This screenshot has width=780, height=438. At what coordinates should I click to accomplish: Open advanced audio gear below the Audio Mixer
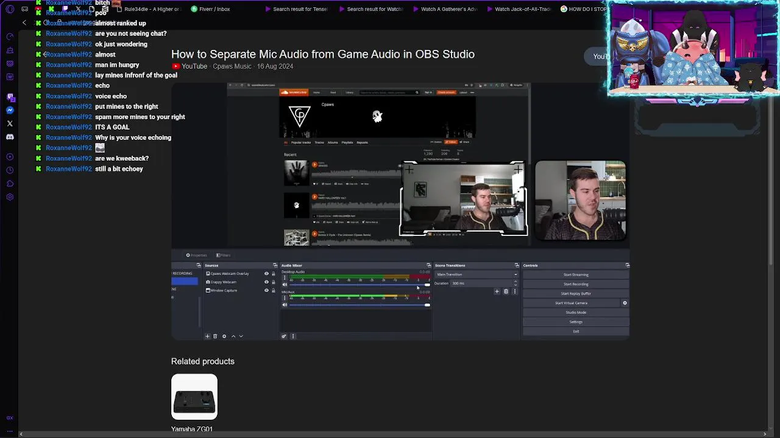tap(283, 336)
